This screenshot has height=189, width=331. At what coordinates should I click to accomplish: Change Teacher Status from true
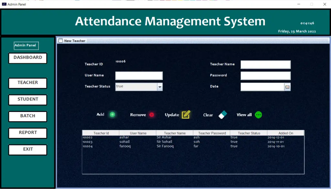coord(139,86)
